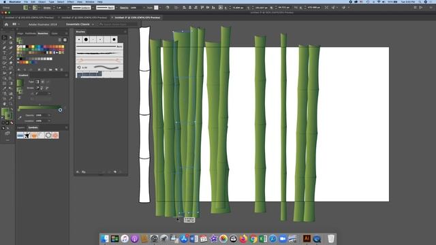Select the pink arrow pattern brush
Viewport: 436px width, 245px height.
[x=99, y=60]
